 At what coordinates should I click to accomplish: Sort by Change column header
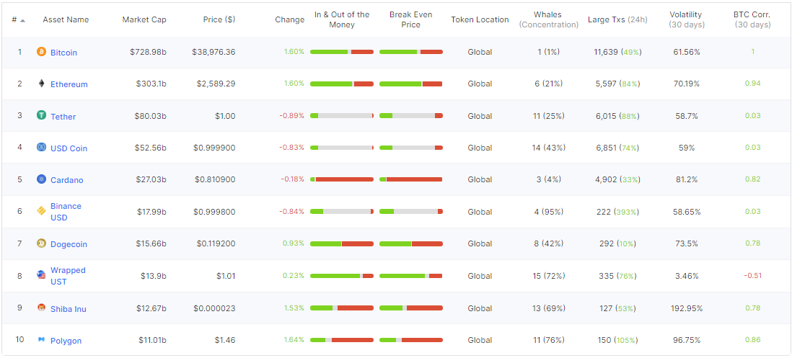pos(290,19)
